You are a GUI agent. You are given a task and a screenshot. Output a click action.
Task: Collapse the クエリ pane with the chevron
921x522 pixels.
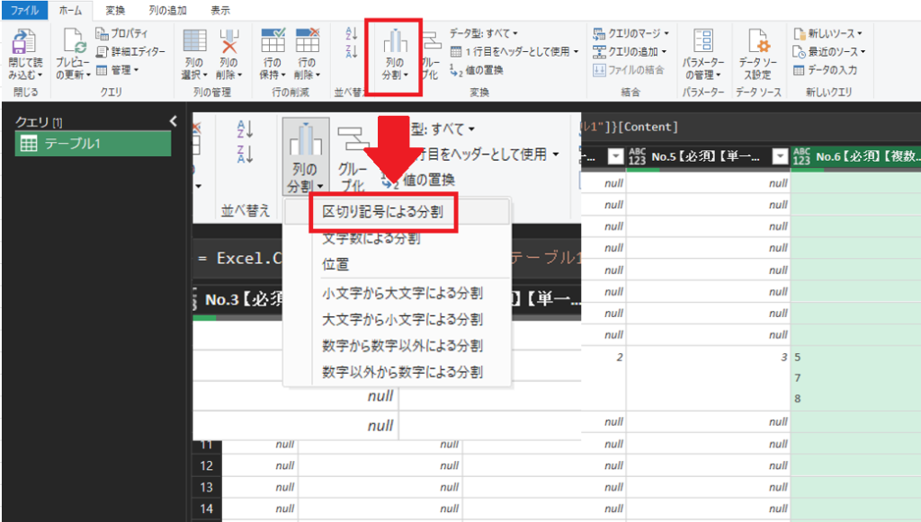(174, 120)
